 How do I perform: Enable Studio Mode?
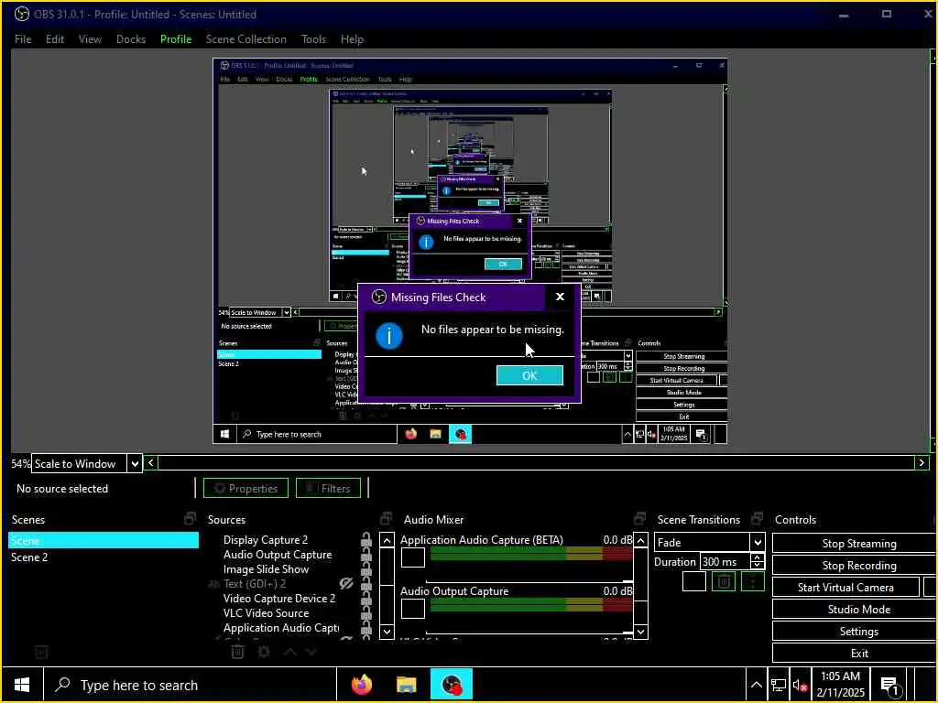(855, 609)
